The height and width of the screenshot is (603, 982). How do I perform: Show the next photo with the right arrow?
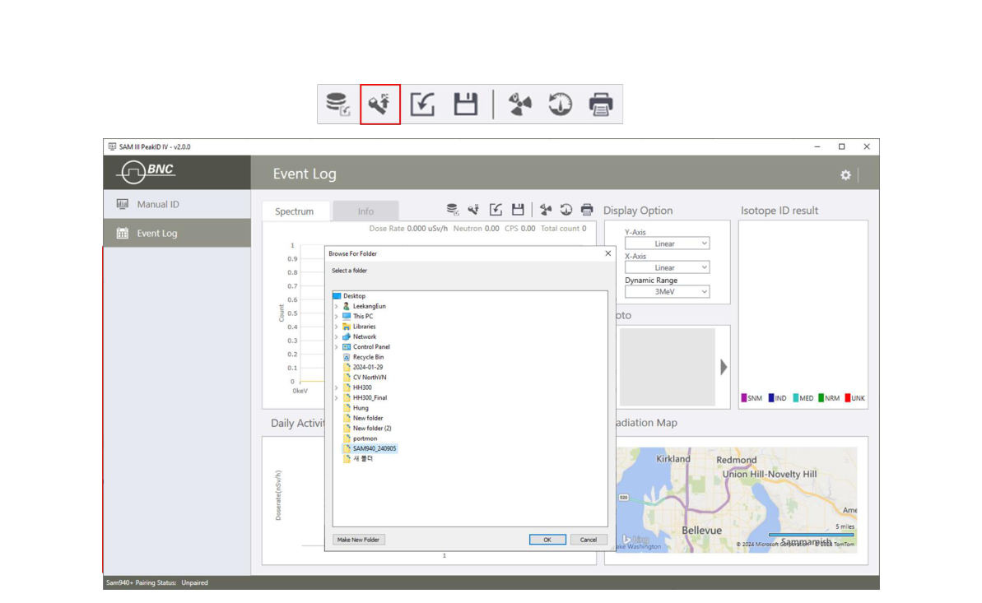[724, 367]
